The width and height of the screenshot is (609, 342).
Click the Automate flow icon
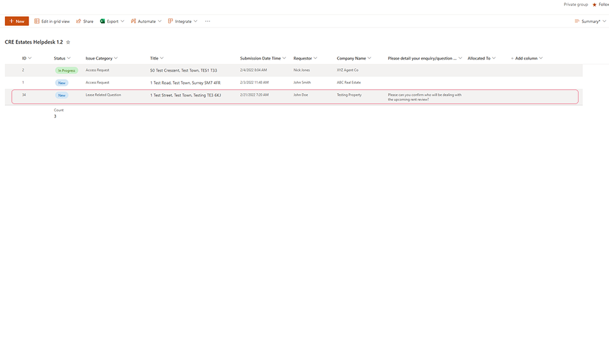(x=133, y=21)
